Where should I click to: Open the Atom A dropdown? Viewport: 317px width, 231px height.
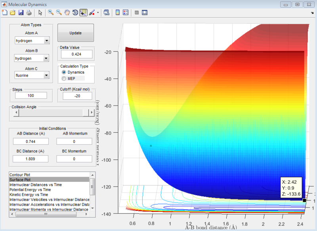click(46, 41)
